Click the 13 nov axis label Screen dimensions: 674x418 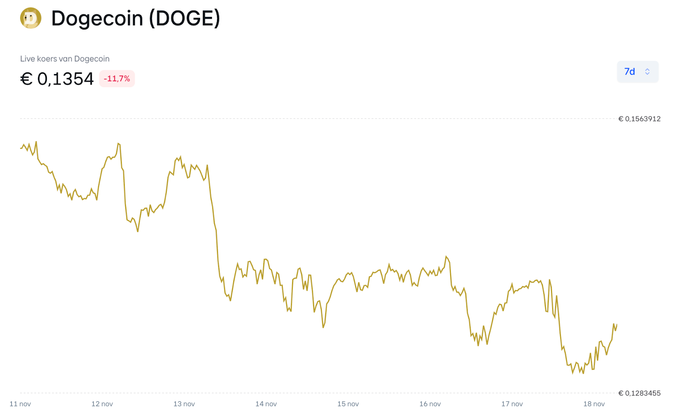coord(184,404)
